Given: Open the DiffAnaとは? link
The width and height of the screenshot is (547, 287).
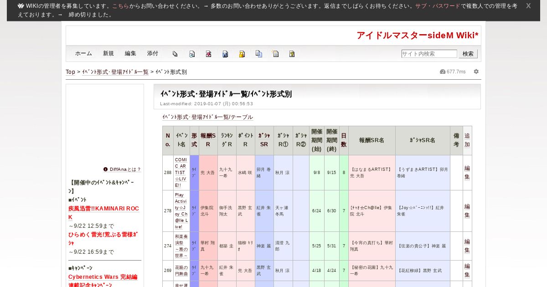Looking at the screenshot, I should coord(125,169).
